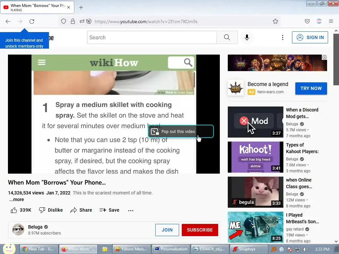Reload the page with refresh icon
Image resolution: width=339 pixels, height=254 pixels.
pyautogui.click(x=32, y=21)
